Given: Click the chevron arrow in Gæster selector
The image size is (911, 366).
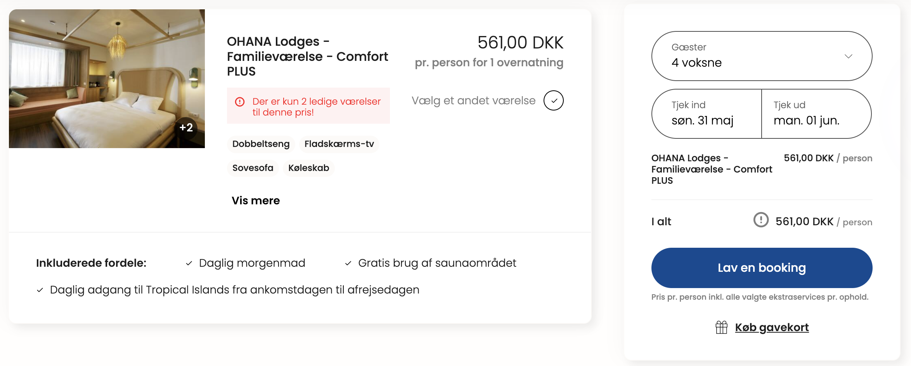Looking at the screenshot, I should [849, 56].
